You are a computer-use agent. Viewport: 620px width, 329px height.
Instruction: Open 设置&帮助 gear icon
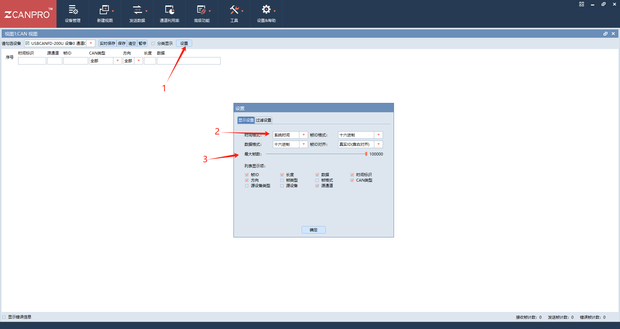pyautogui.click(x=266, y=10)
